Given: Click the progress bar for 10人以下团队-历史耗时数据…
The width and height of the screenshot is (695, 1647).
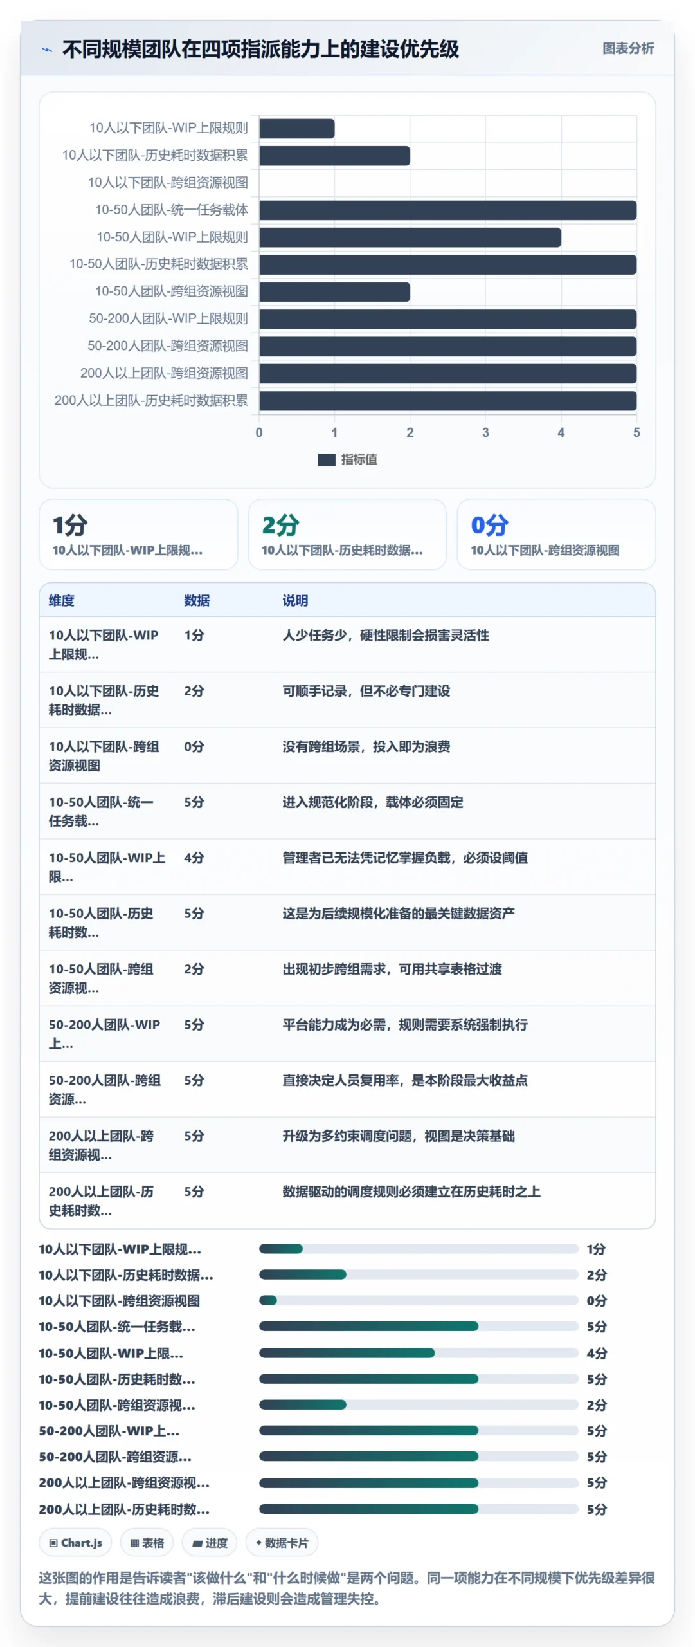Looking at the screenshot, I should [419, 1274].
